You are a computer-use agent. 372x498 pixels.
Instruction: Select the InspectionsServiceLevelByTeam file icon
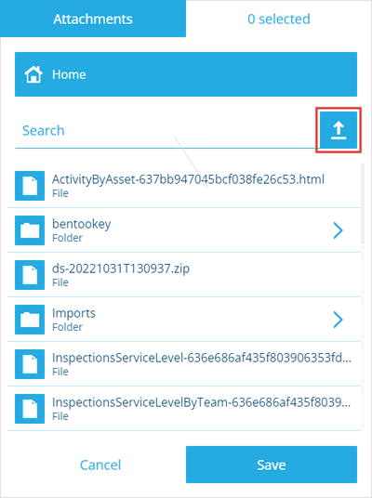(30, 409)
